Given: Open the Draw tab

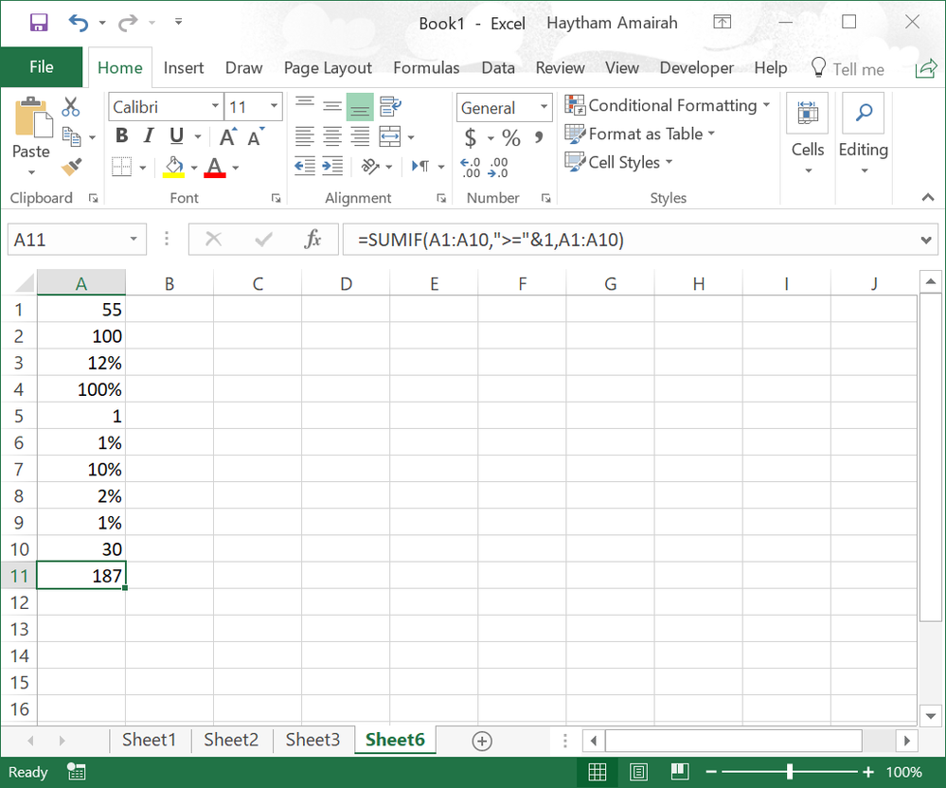Looking at the screenshot, I should (x=243, y=68).
